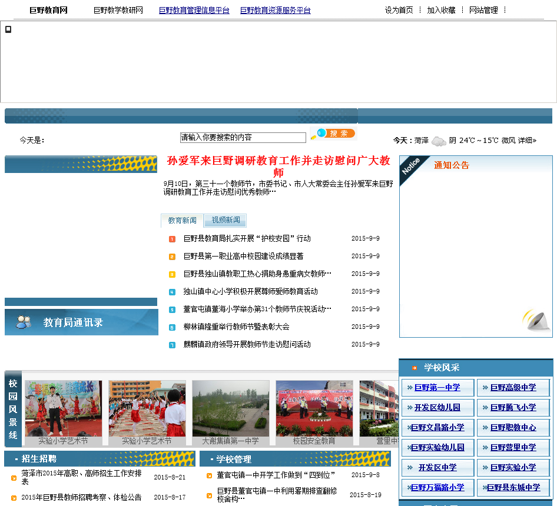Open school link 巨野第一中学
This screenshot has height=506, width=557.
[437, 387]
